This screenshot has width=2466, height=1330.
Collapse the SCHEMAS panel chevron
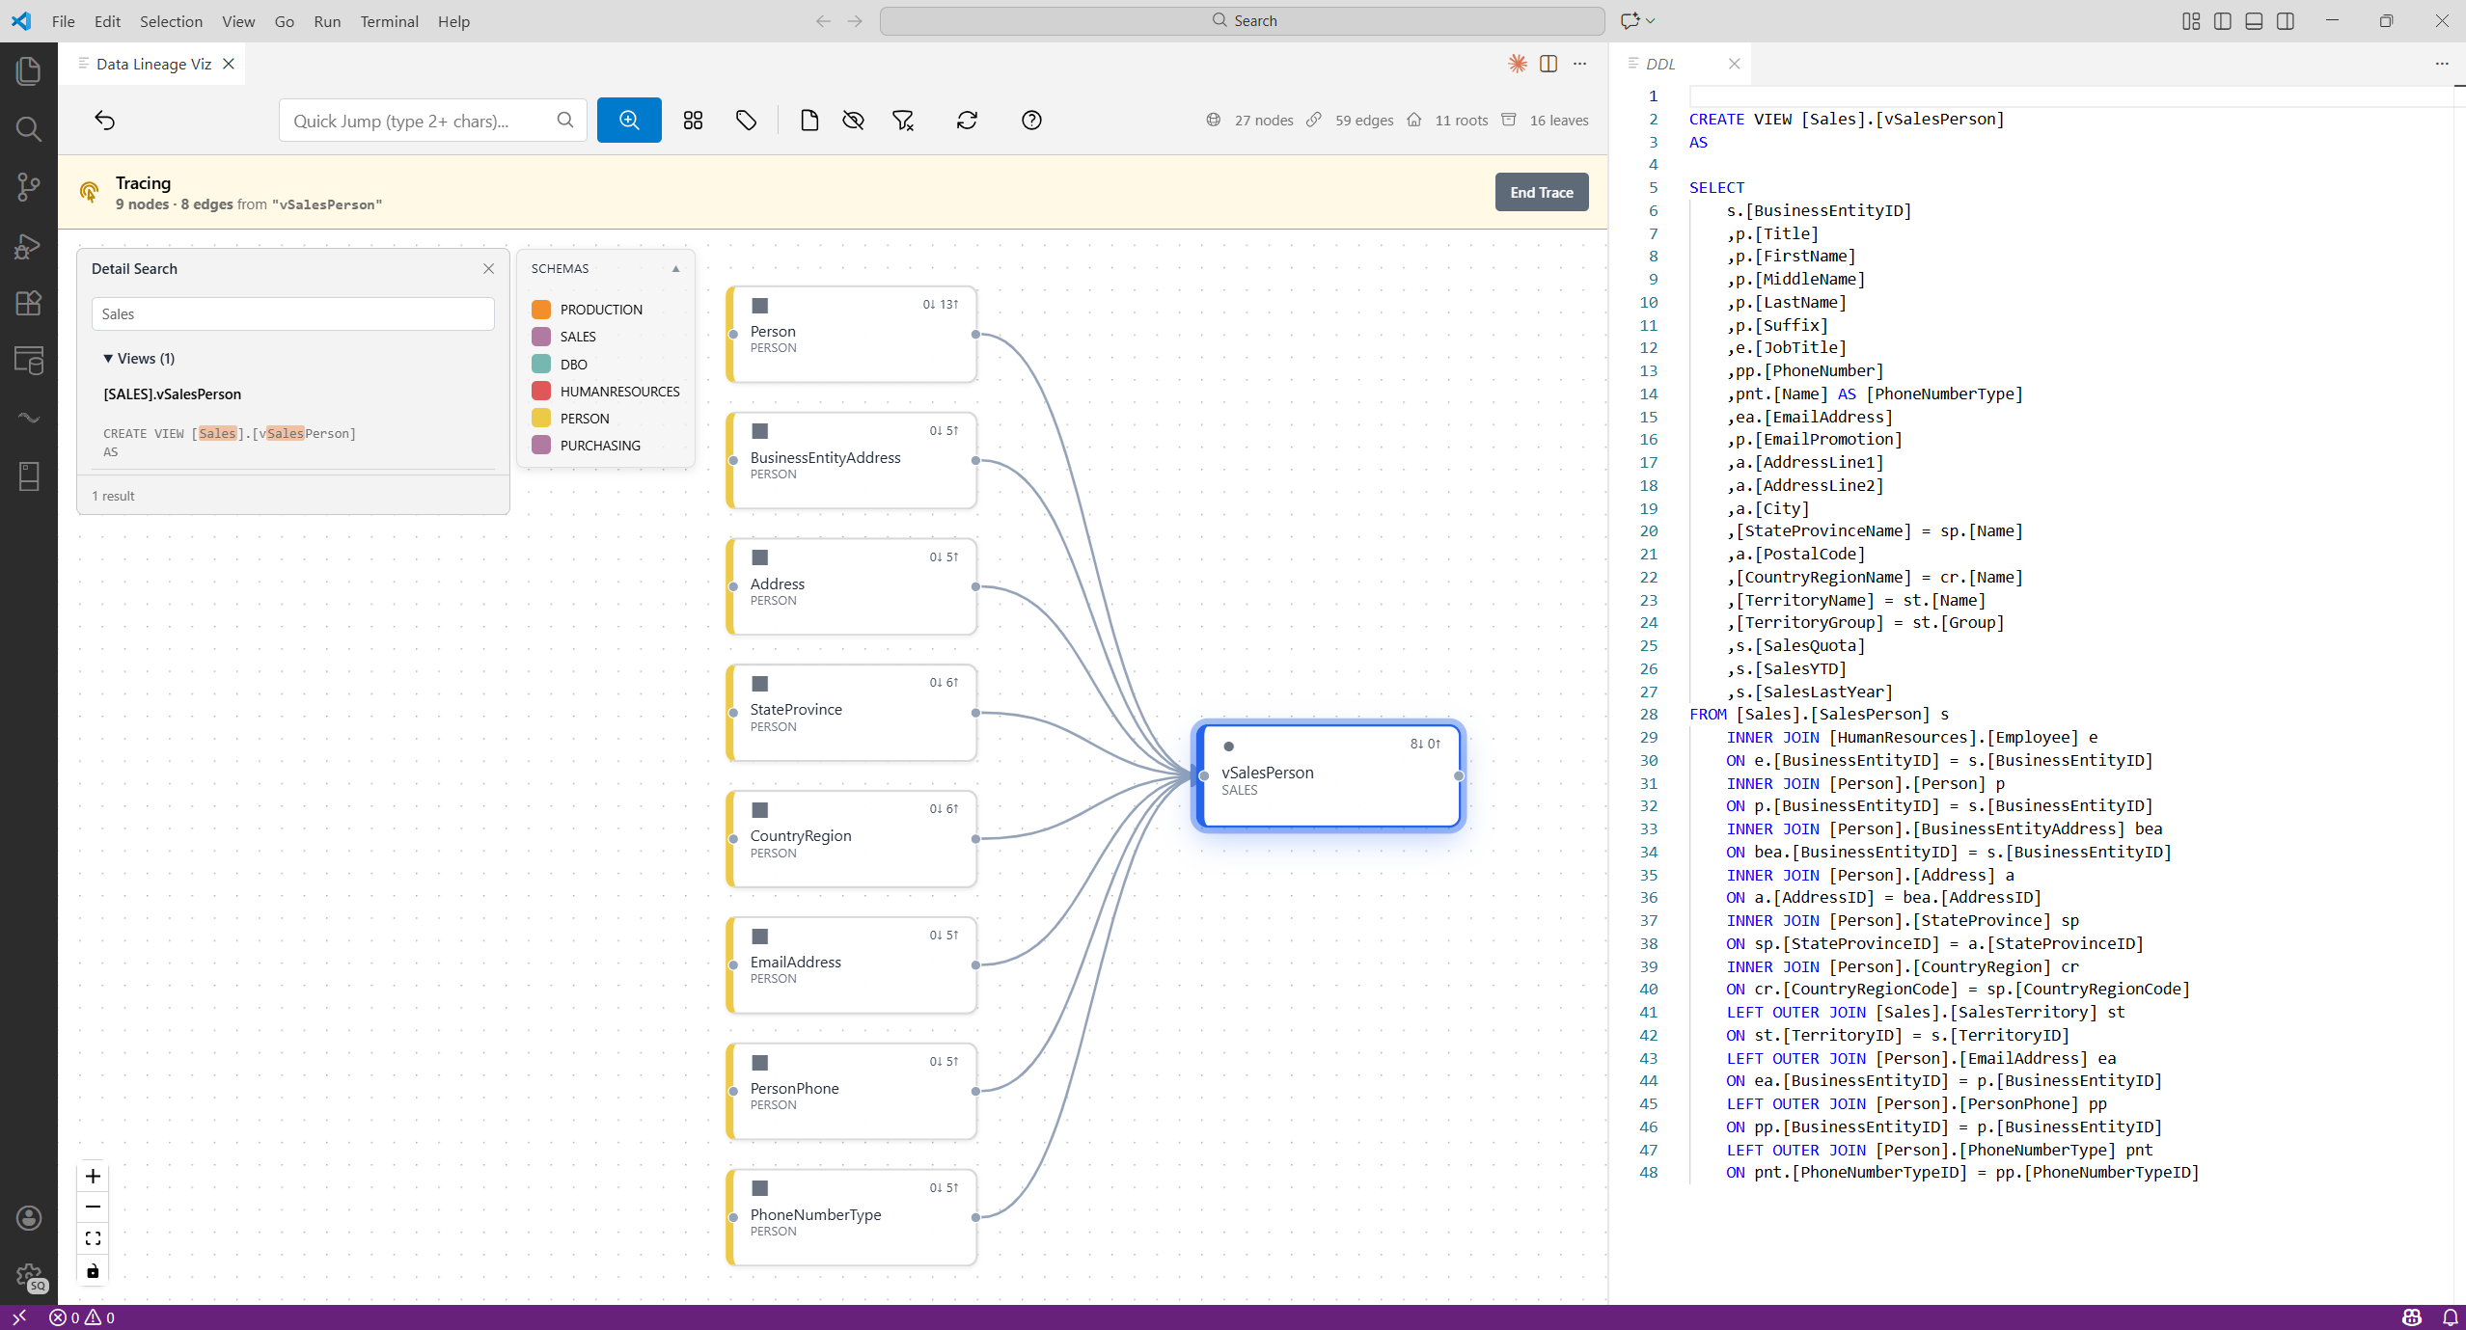[675, 268]
